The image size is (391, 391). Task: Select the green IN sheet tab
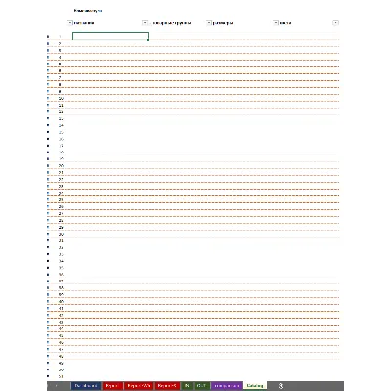[x=187, y=386]
